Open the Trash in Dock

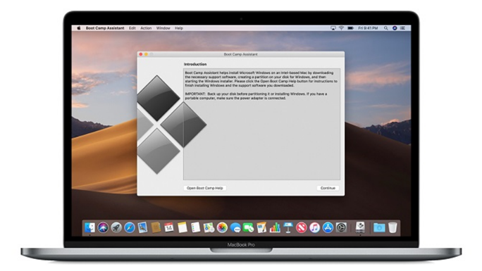[393, 228]
